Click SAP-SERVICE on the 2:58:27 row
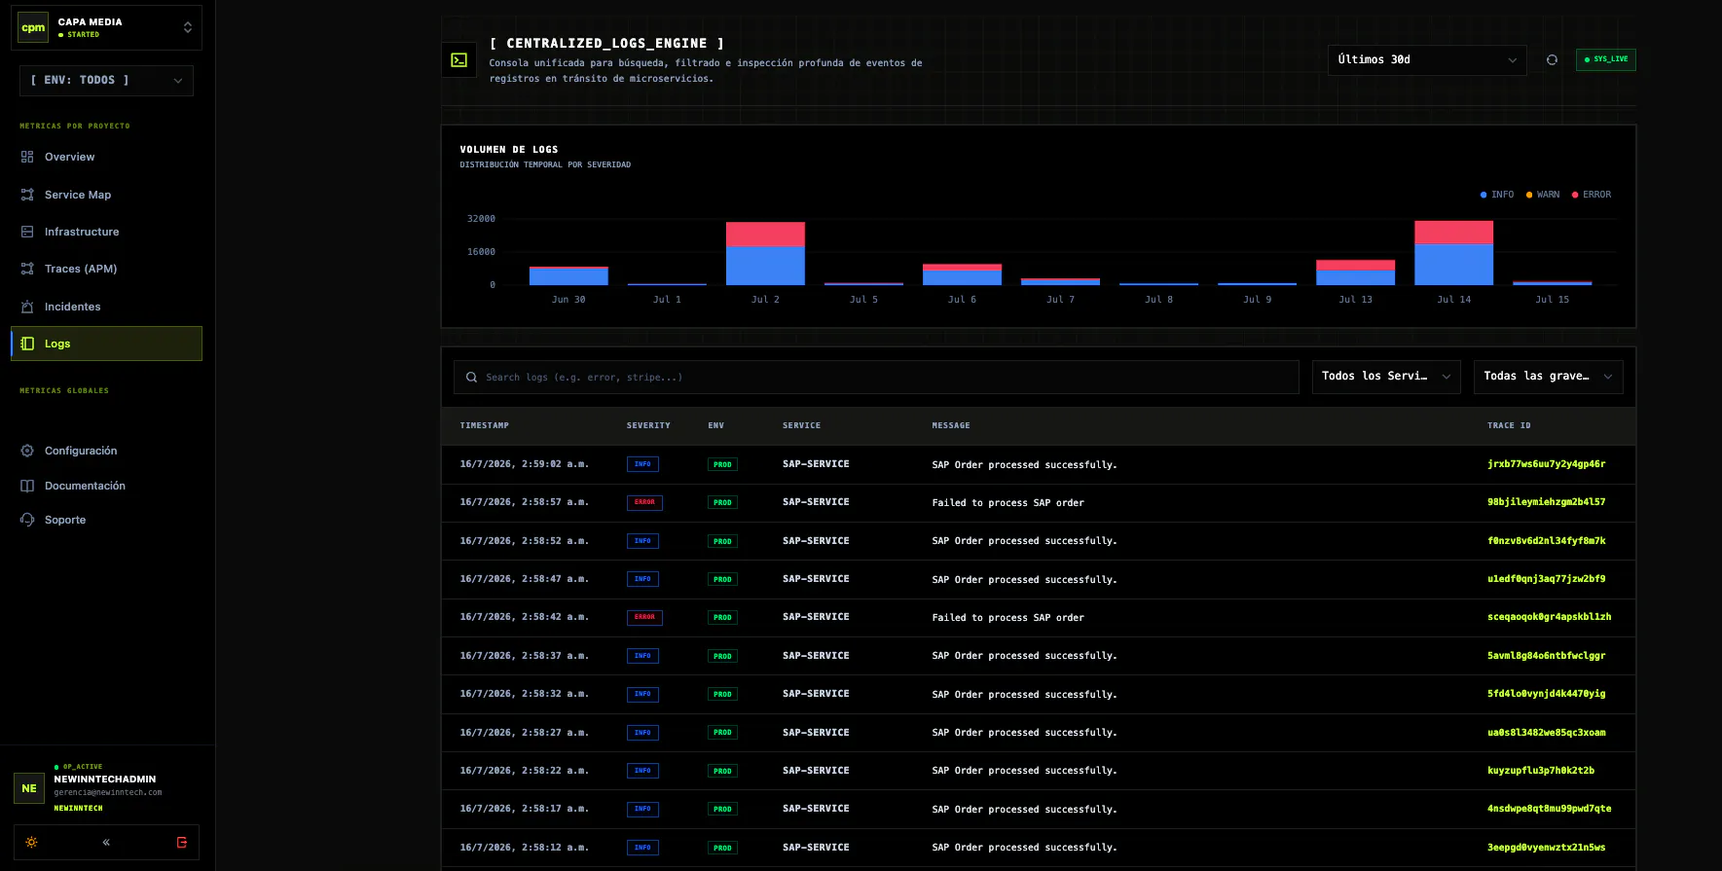The width and height of the screenshot is (1722, 871). [x=816, y=733]
